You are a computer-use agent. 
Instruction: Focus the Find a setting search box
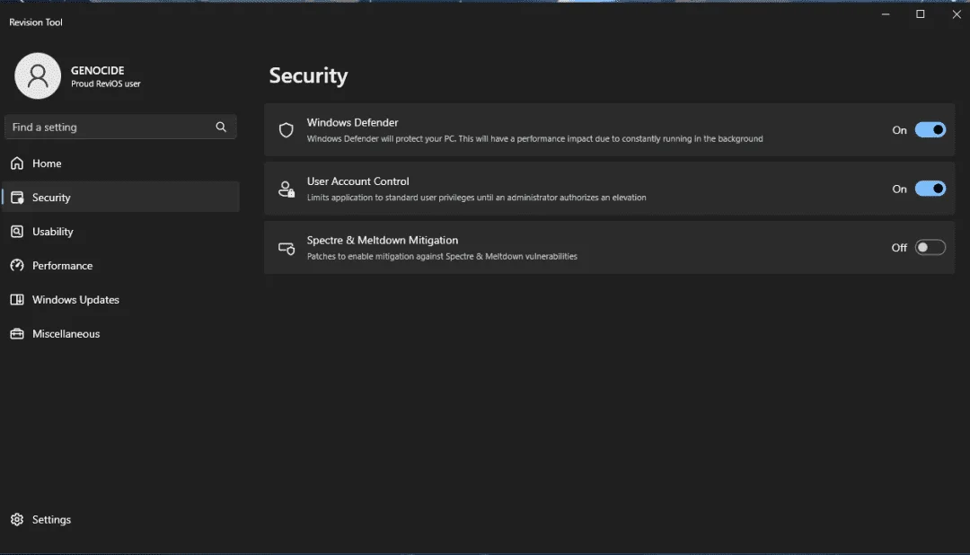120,127
